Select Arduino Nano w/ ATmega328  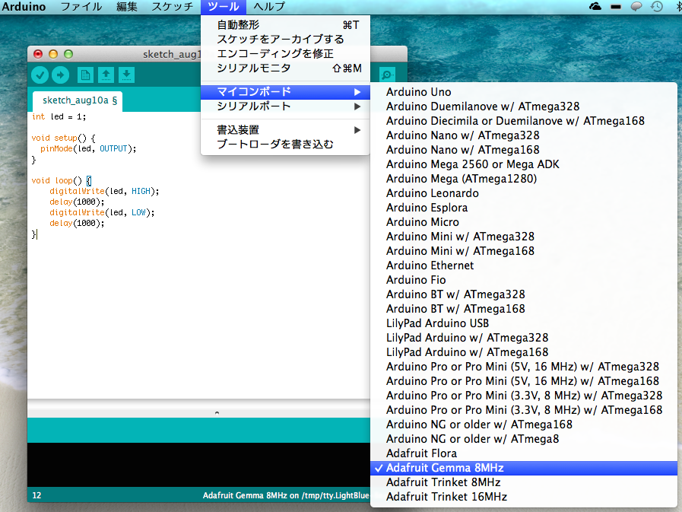524,135
